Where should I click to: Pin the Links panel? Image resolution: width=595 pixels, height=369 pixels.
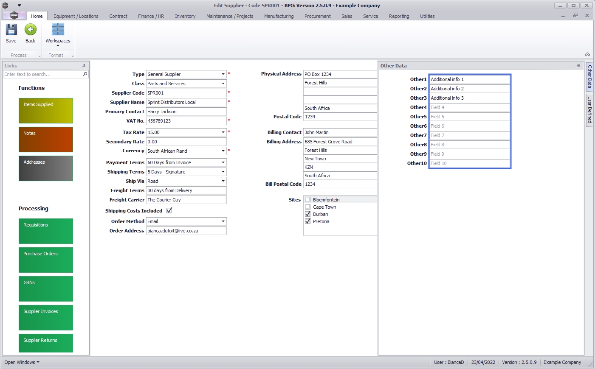pos(84,66)
